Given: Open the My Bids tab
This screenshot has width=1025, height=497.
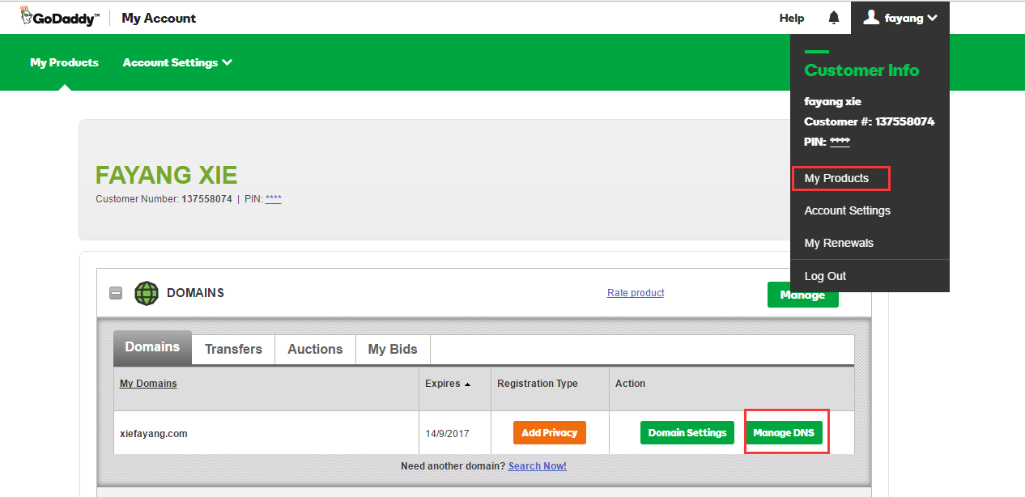Looking at the screenshot, I should tap(393, 350).
